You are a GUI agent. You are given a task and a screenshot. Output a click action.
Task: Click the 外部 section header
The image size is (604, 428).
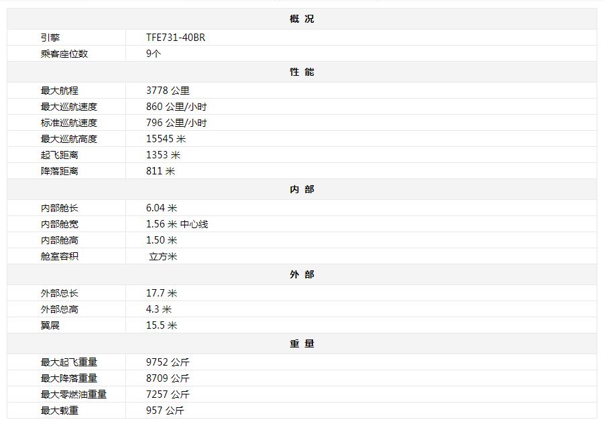pyautogui.click(x=302, y=274)
